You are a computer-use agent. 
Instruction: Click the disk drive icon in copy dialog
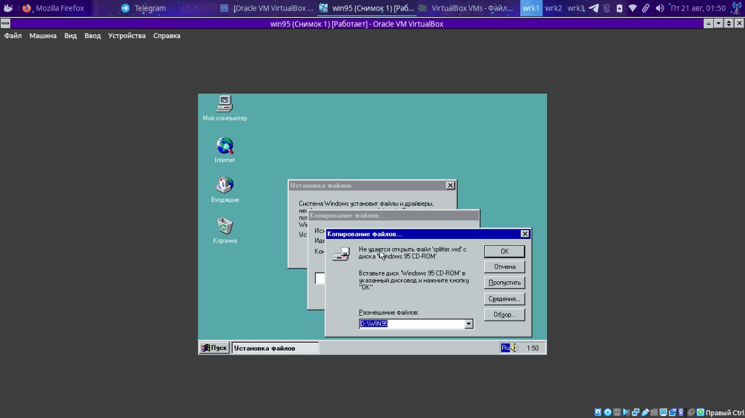coord(341,253)
